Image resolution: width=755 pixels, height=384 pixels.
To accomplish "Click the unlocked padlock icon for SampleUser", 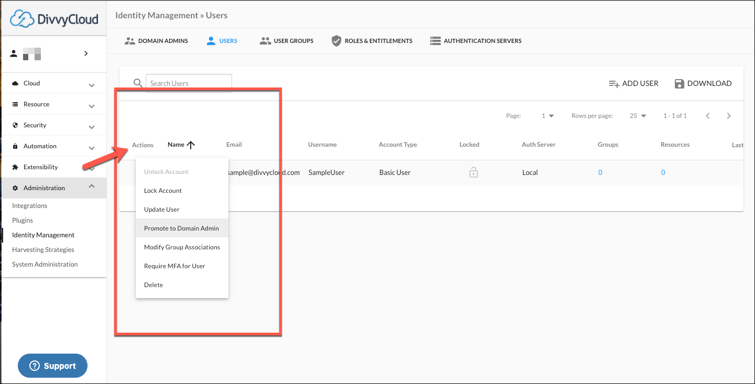I will tap(474, 172).
